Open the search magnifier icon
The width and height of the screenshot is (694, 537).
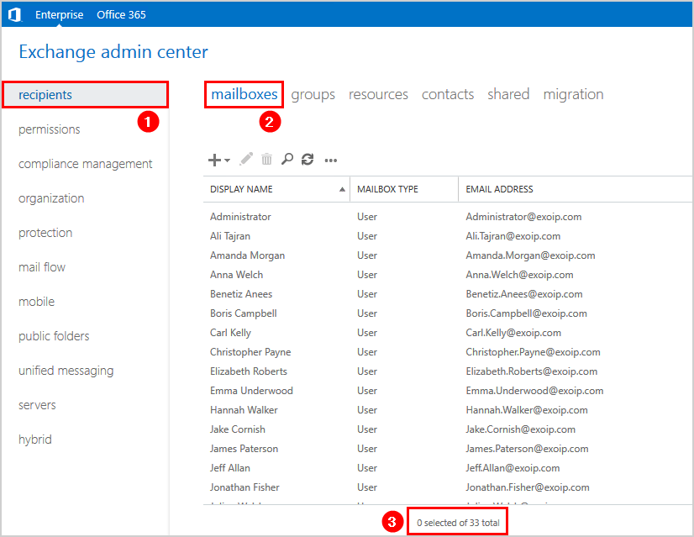tap(287, 159)
